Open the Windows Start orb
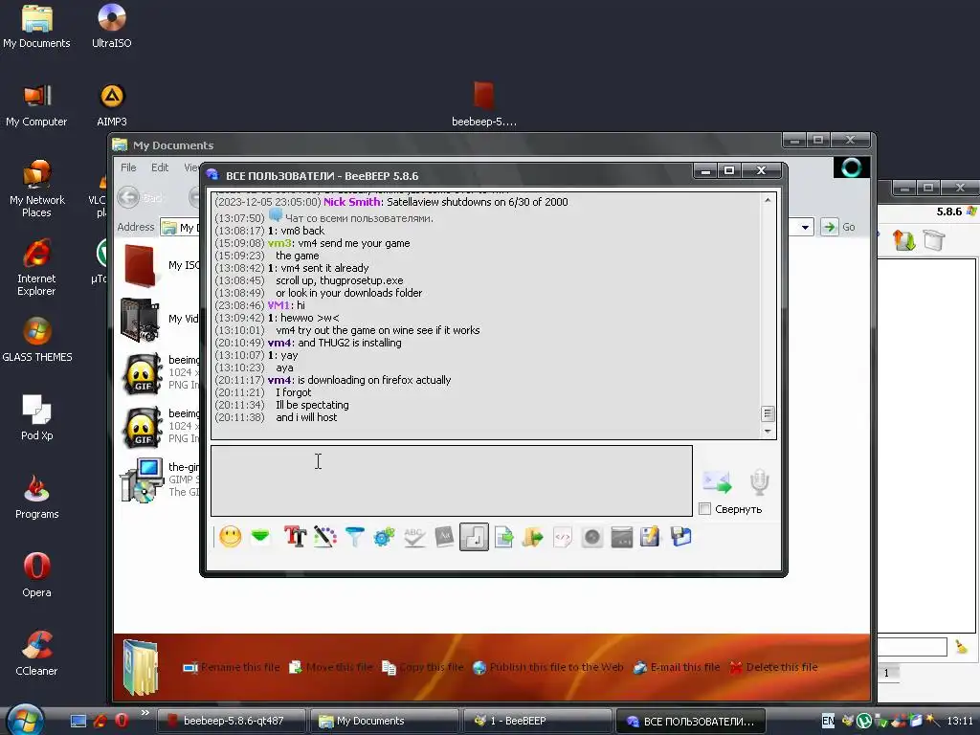980x735 pixels. (x=25, y=720)
